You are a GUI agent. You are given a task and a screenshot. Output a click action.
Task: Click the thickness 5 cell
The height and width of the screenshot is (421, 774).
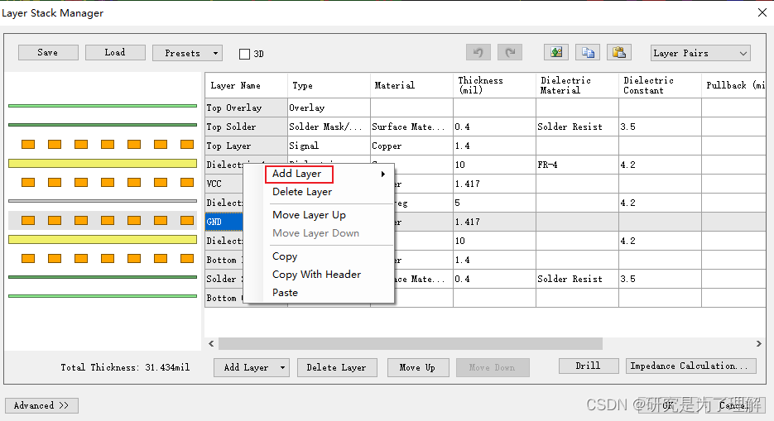point(494,203)
